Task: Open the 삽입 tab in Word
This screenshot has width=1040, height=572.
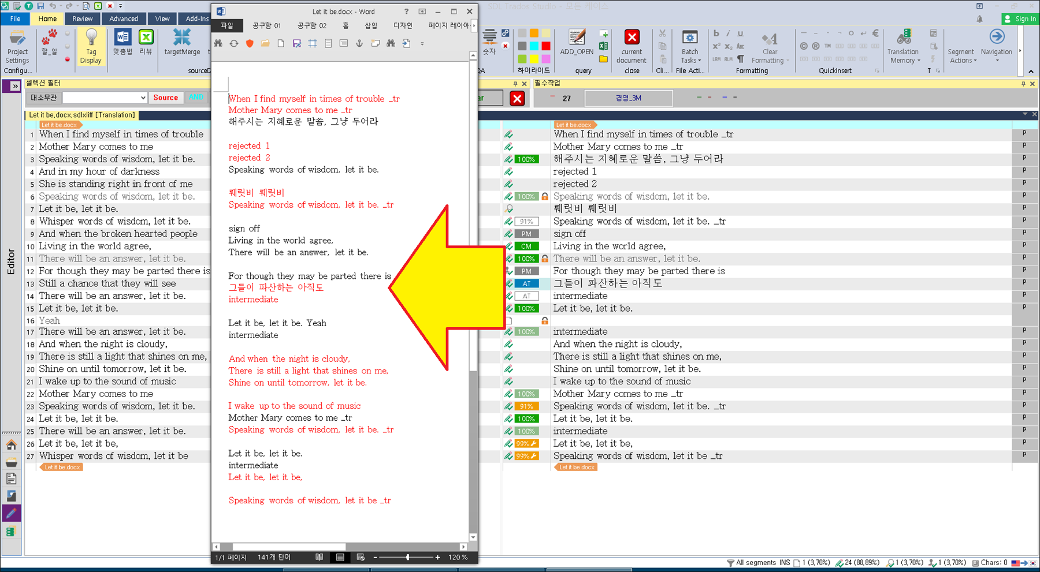Action: coord(371,26)
